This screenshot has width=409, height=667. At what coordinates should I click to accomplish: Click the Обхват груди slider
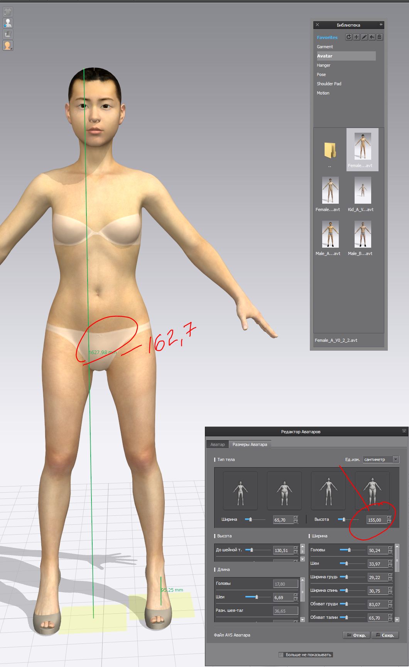(x=352, y=604)
